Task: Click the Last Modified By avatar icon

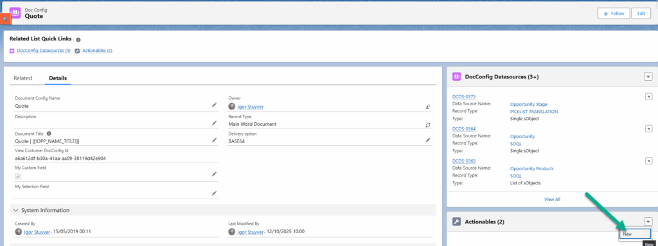Action: [231, 231]
